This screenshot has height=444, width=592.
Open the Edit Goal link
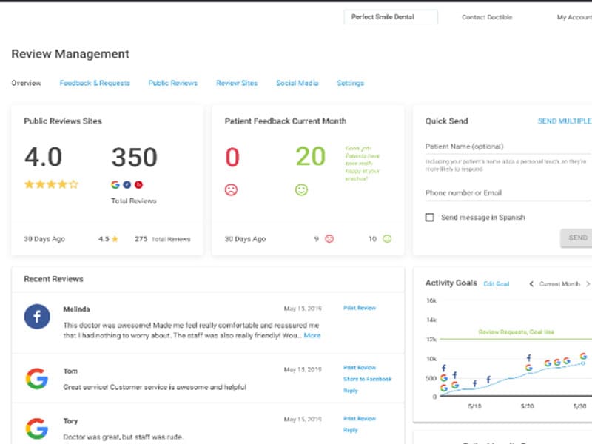point(496,283)
